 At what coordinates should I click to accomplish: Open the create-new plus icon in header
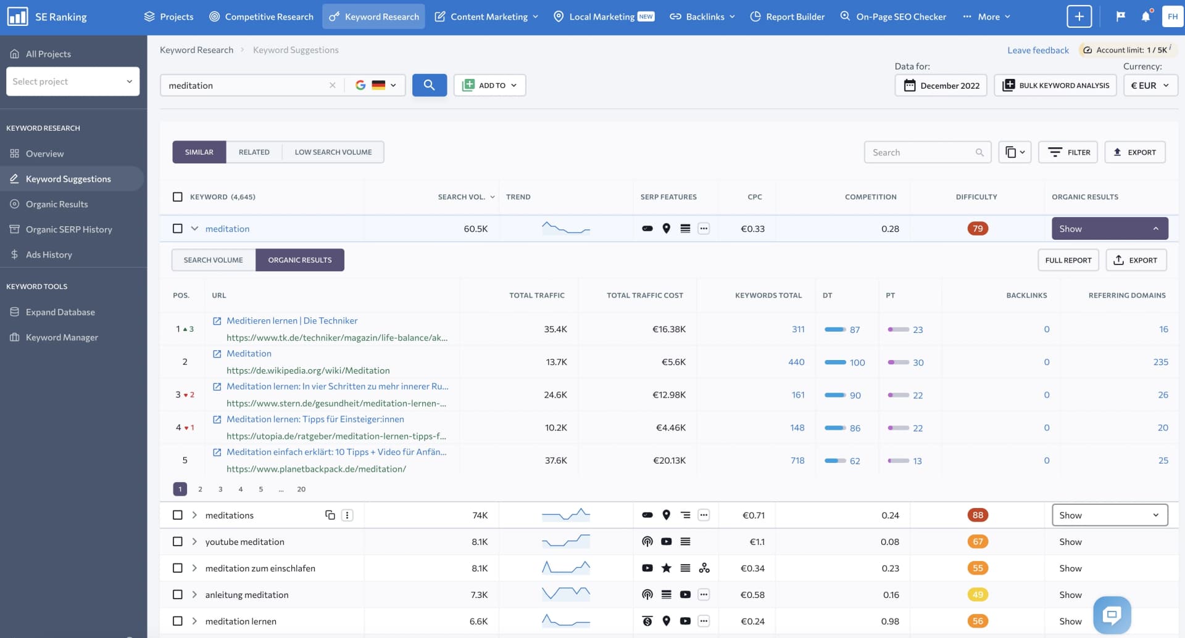[1078, 16]
